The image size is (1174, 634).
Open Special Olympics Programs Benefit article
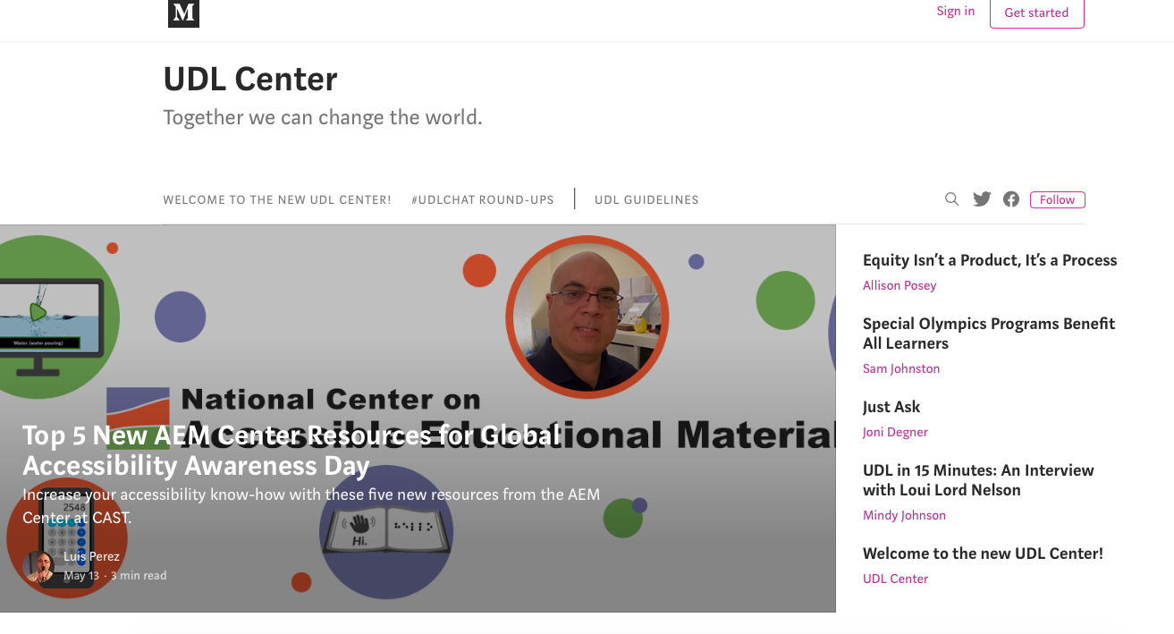pos(989,334)
